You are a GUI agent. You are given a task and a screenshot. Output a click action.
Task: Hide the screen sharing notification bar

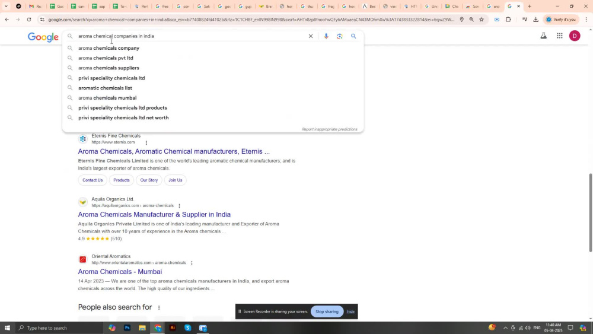click(x=350, y=311)
